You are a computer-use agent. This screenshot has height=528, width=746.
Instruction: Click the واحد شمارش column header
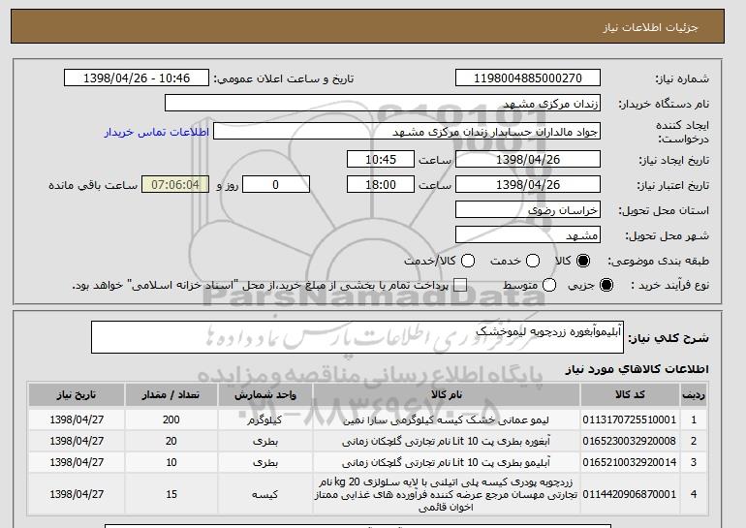[x=265, y=395]
